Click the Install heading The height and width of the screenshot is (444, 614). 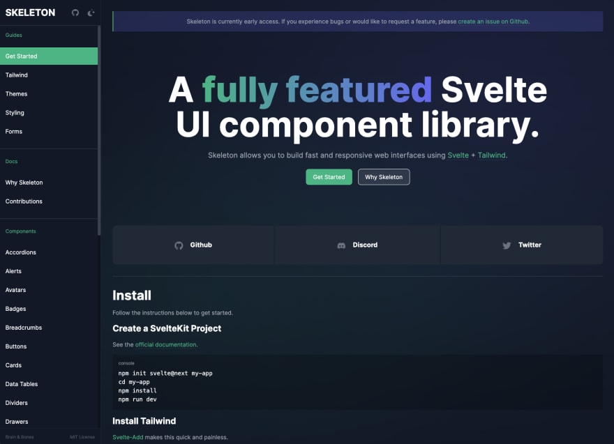point(132,296)
